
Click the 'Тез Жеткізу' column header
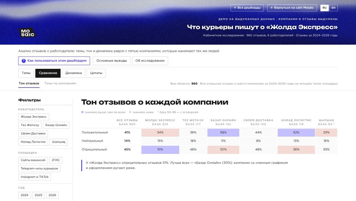click(x=193, y=122)
